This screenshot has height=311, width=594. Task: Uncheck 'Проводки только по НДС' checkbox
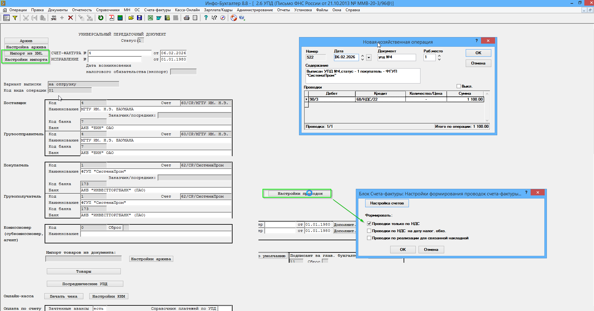tap(369, 224)
